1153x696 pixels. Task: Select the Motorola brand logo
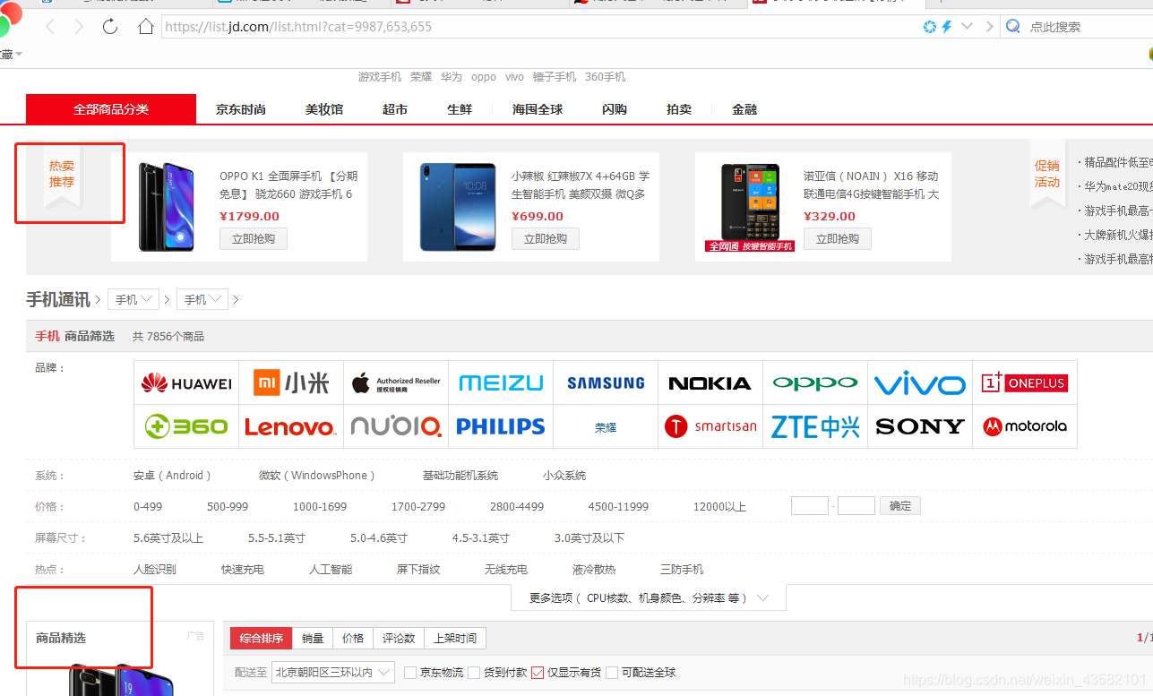click(x=1025, y=427)
